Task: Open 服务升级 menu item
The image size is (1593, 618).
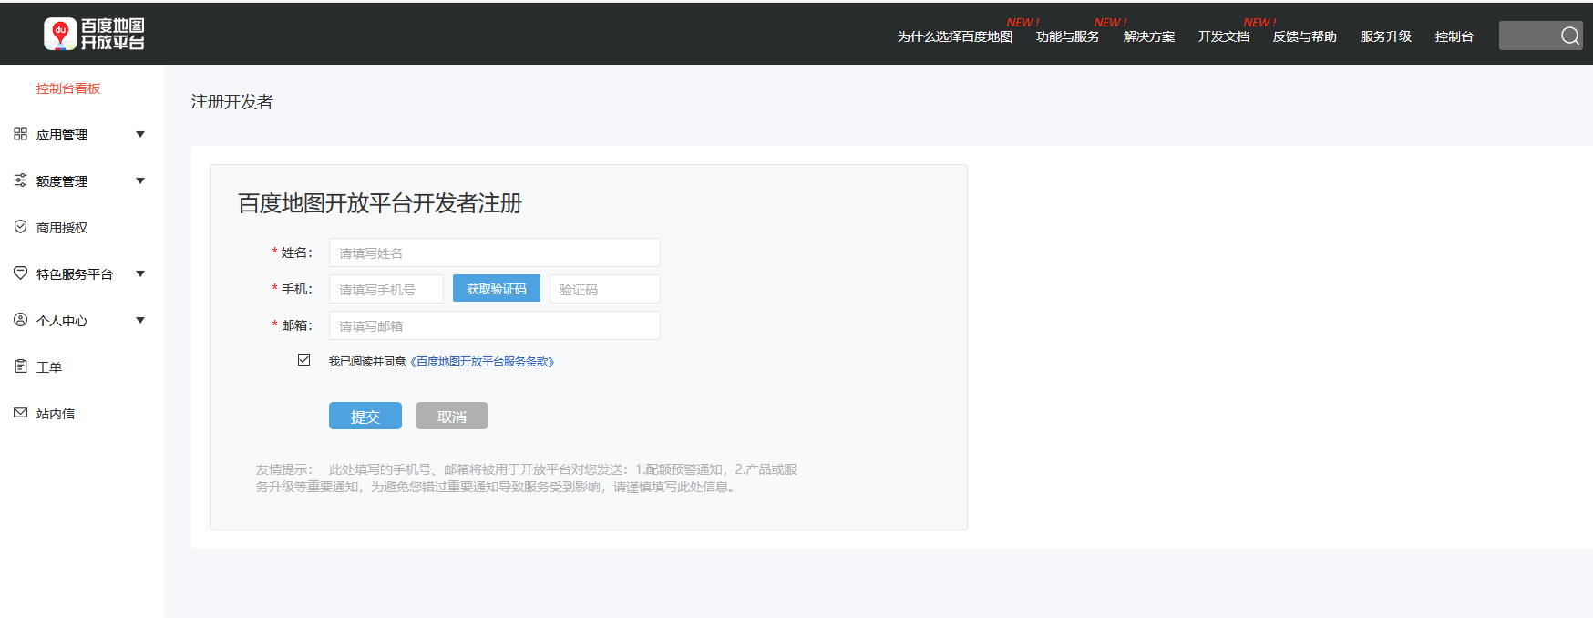Action: [1385, 36]
